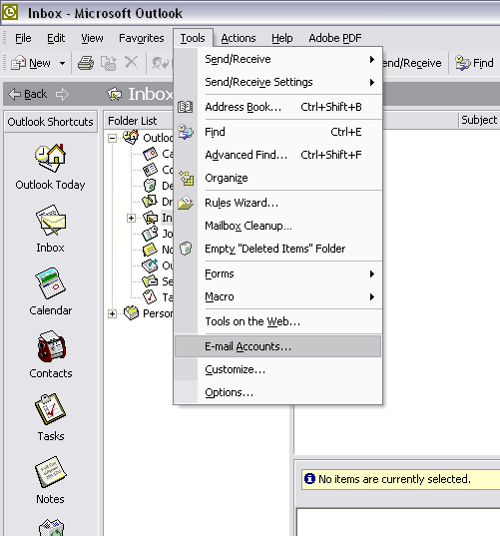Close the open Tools menu
The width and height of the screenshot is (500, 536).
click(193, 38)
